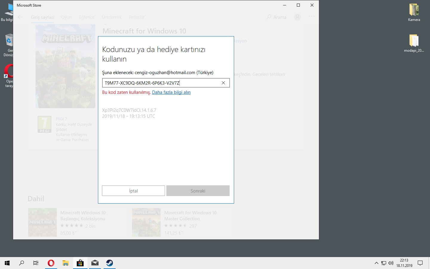Launch Opera from the taskbar
The height and width of the screenshot is (269, 430).
(x=51, y=263)
